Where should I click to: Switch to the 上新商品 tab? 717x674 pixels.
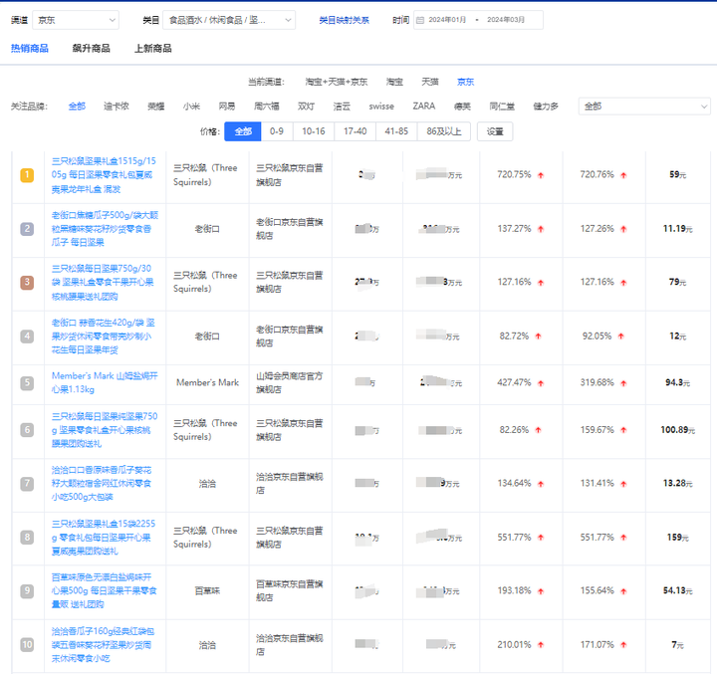(152, 48)
